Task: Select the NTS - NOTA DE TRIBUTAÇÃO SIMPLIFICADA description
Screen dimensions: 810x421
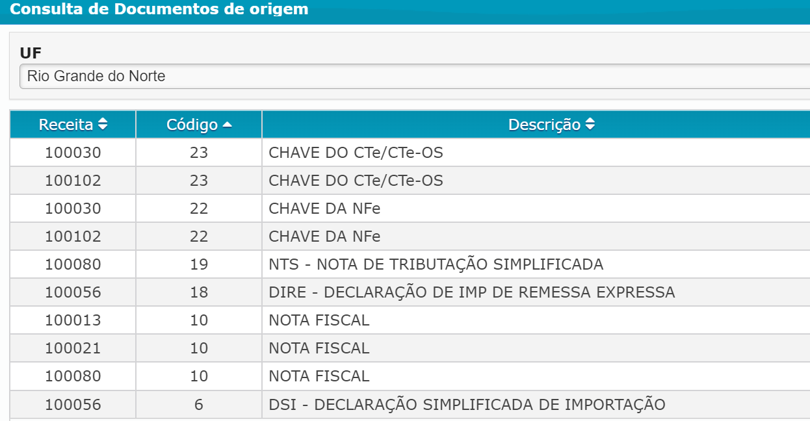Action: (436, 264)
